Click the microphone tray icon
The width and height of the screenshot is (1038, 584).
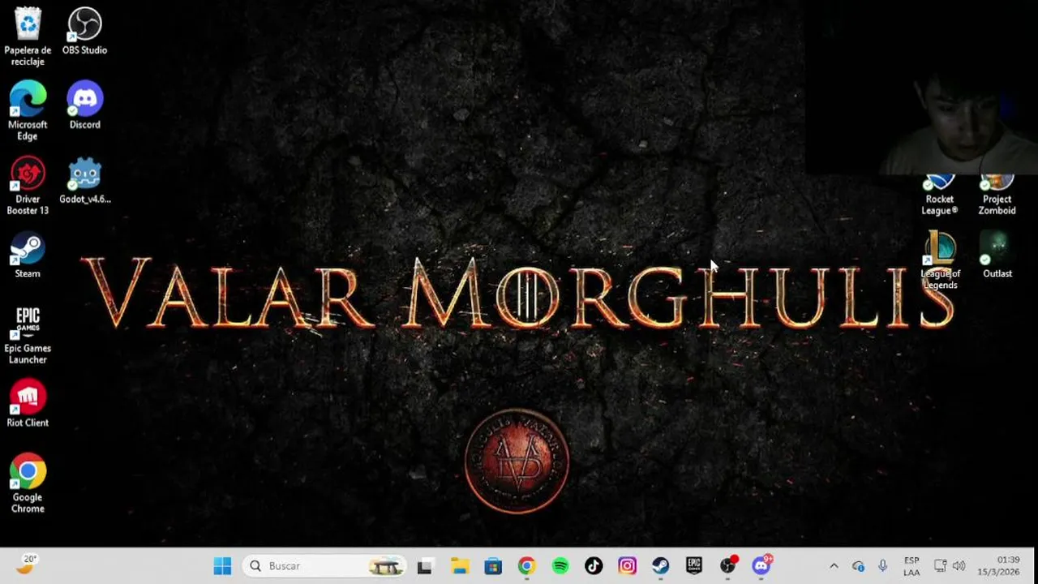882,566
